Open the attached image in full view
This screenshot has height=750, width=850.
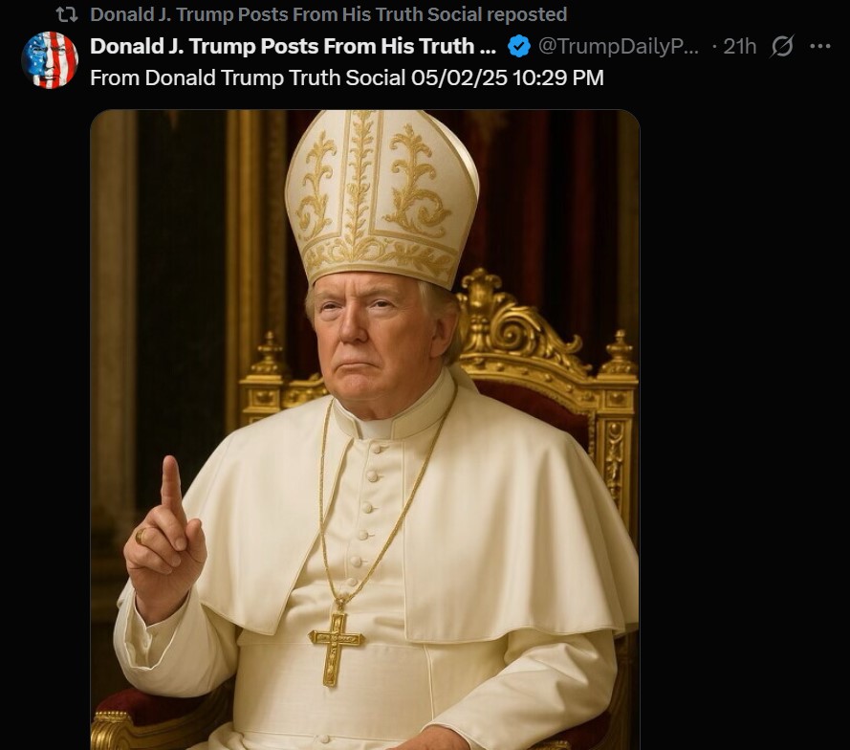364,430
